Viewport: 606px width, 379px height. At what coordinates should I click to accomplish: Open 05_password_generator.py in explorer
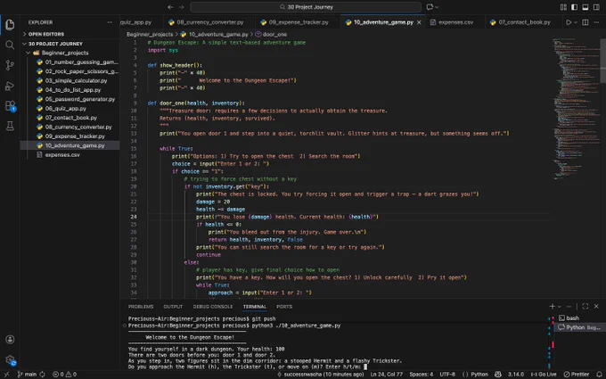70,99
